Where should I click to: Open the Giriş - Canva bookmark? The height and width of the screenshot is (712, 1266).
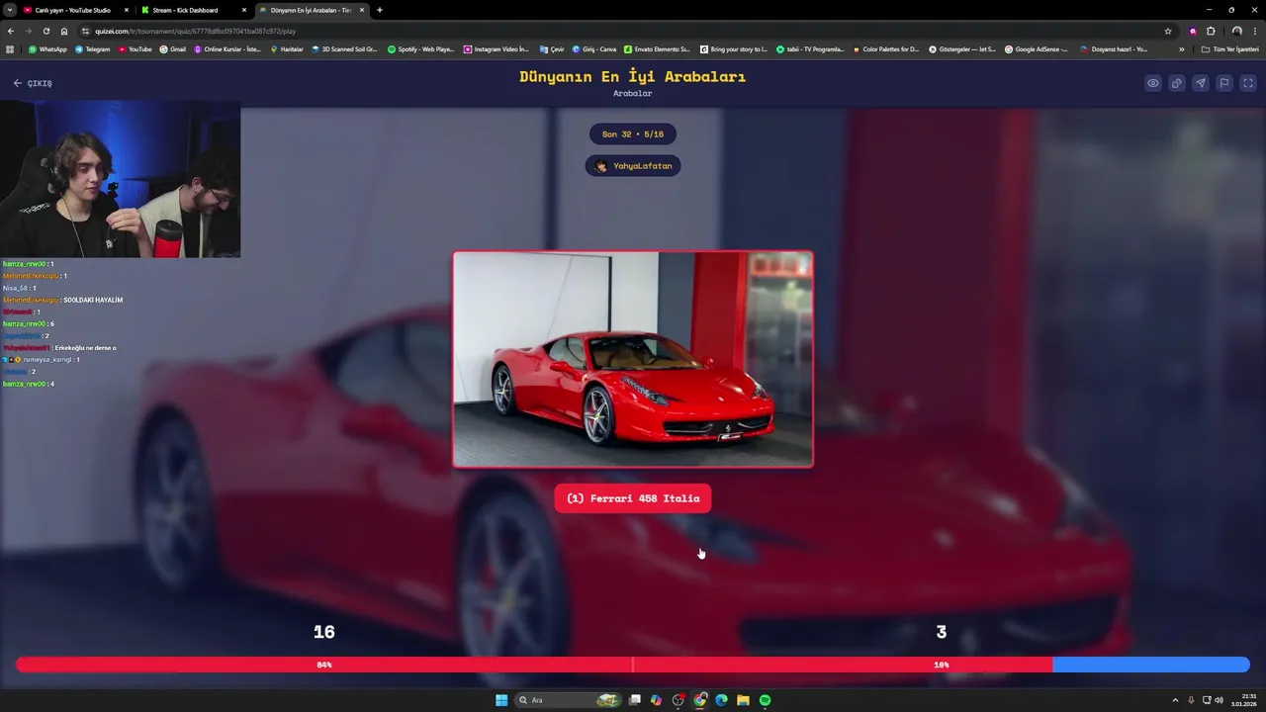(594, 48)
